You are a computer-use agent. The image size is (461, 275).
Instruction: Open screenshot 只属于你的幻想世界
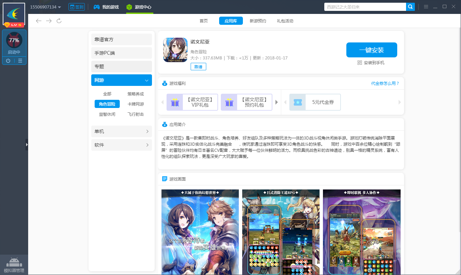click(x=200, y=232)
